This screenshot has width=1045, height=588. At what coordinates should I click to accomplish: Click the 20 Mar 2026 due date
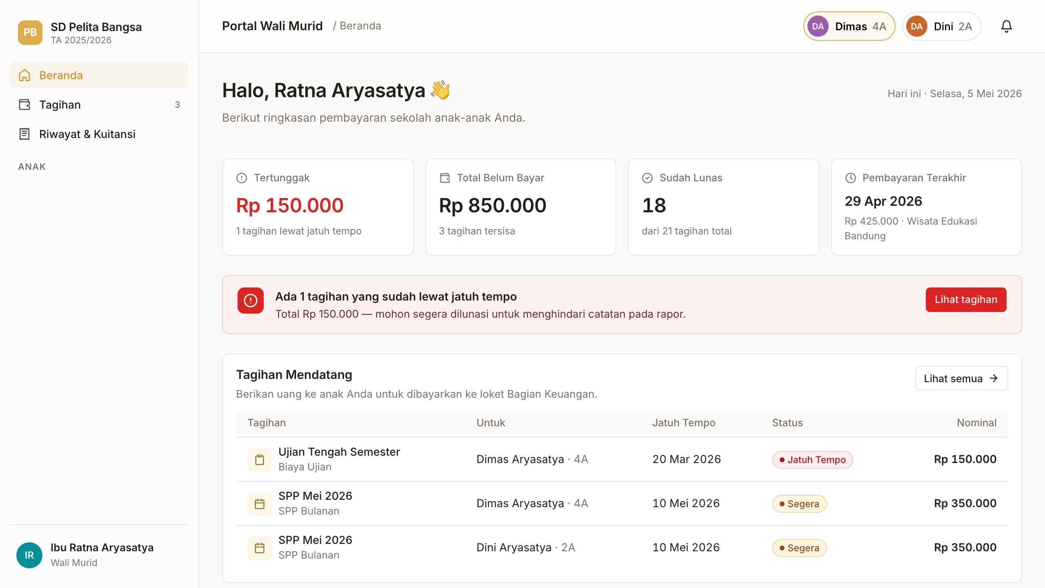687,459
